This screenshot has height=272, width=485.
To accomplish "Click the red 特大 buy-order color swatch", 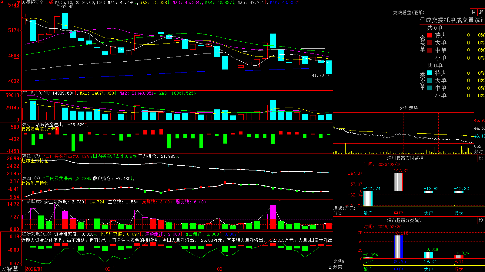I will point(429,35).
